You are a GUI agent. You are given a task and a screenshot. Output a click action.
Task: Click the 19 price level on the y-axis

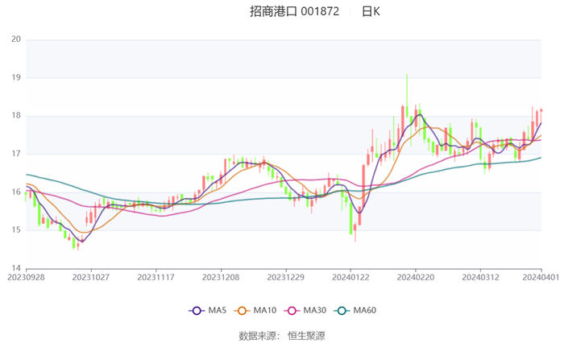pyautogui.click(x=15, y=77)
